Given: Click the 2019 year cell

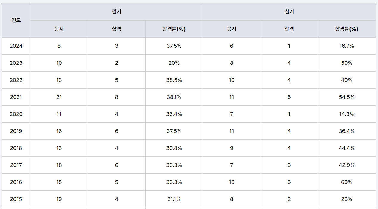Looking at the screenshot, I should coord(16,131).
